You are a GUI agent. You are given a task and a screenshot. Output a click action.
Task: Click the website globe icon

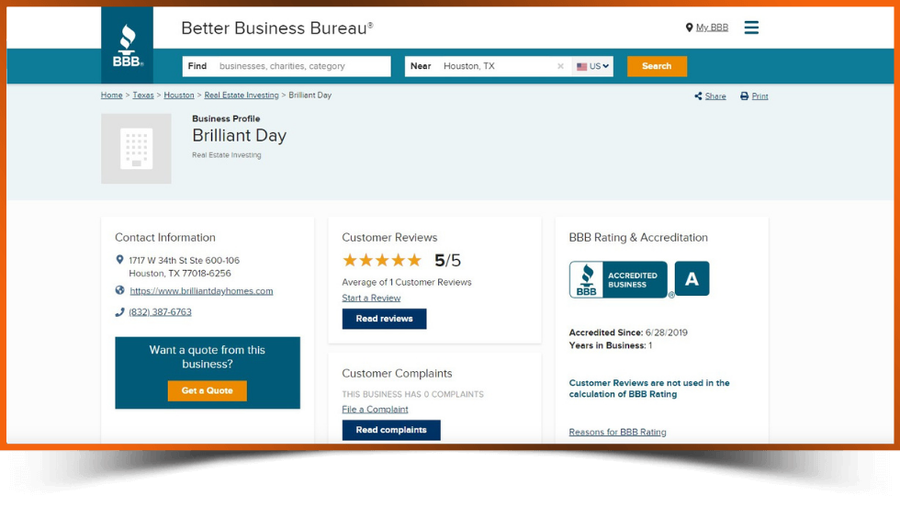coord(119,290)
